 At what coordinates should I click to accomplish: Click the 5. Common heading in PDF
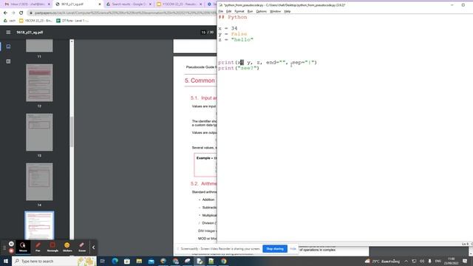[x=200, y=81]
